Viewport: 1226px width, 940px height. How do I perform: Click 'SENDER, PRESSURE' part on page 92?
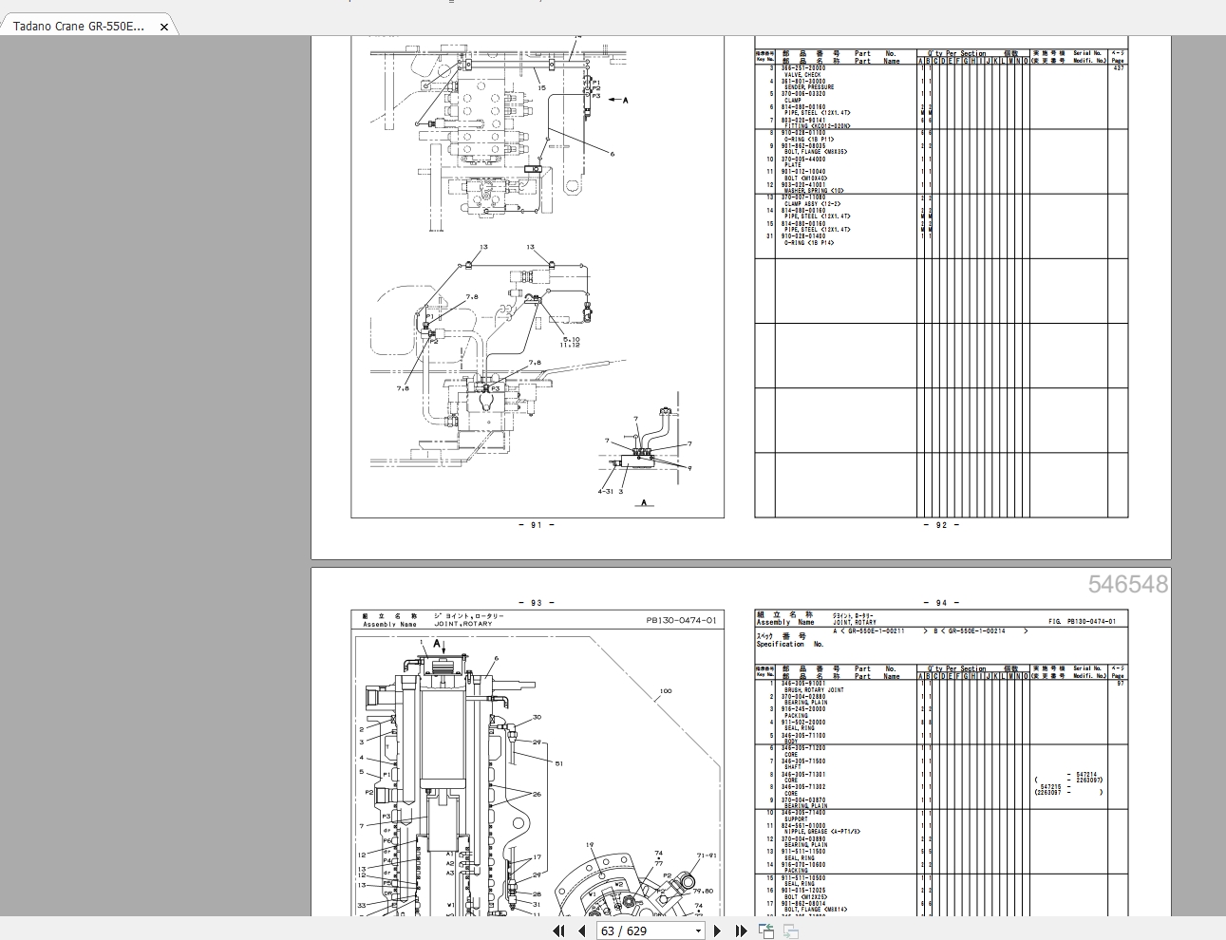pos(809,87)
